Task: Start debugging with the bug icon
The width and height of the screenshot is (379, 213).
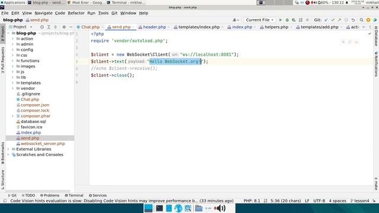Action: (x=287, y=20)
